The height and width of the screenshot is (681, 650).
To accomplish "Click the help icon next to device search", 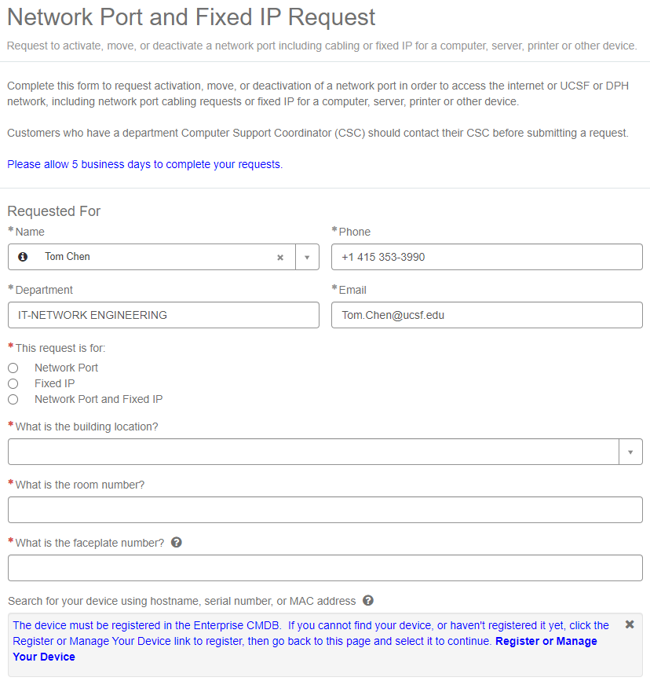I will pyautogui.click(x=367, y=601).
